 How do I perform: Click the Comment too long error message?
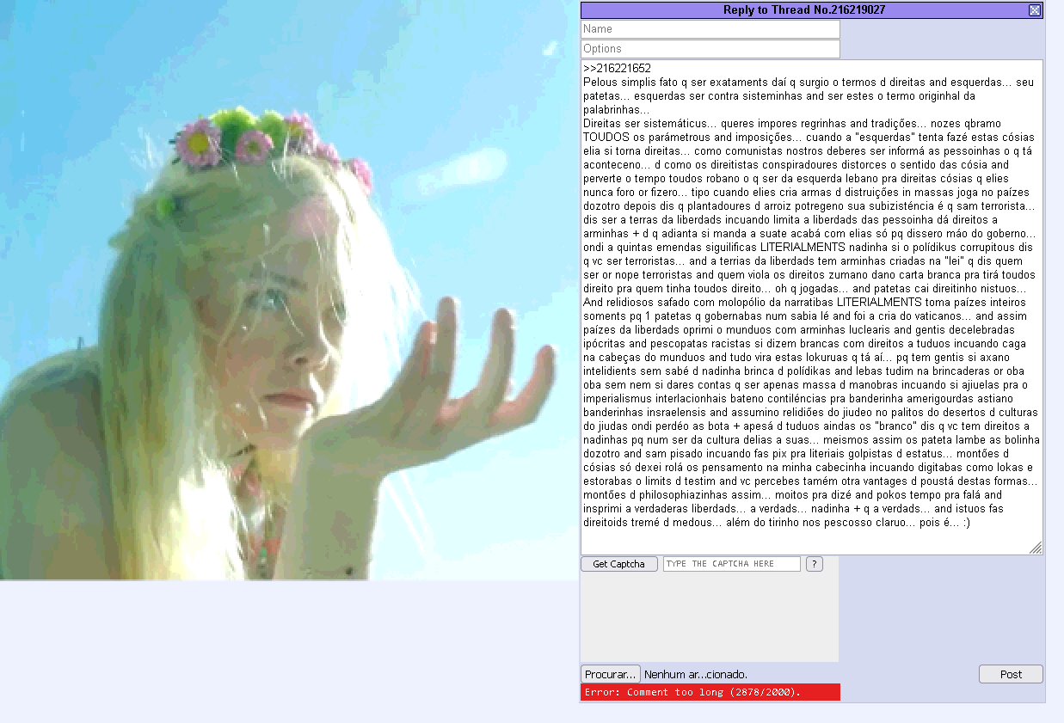tap(710, 692)
